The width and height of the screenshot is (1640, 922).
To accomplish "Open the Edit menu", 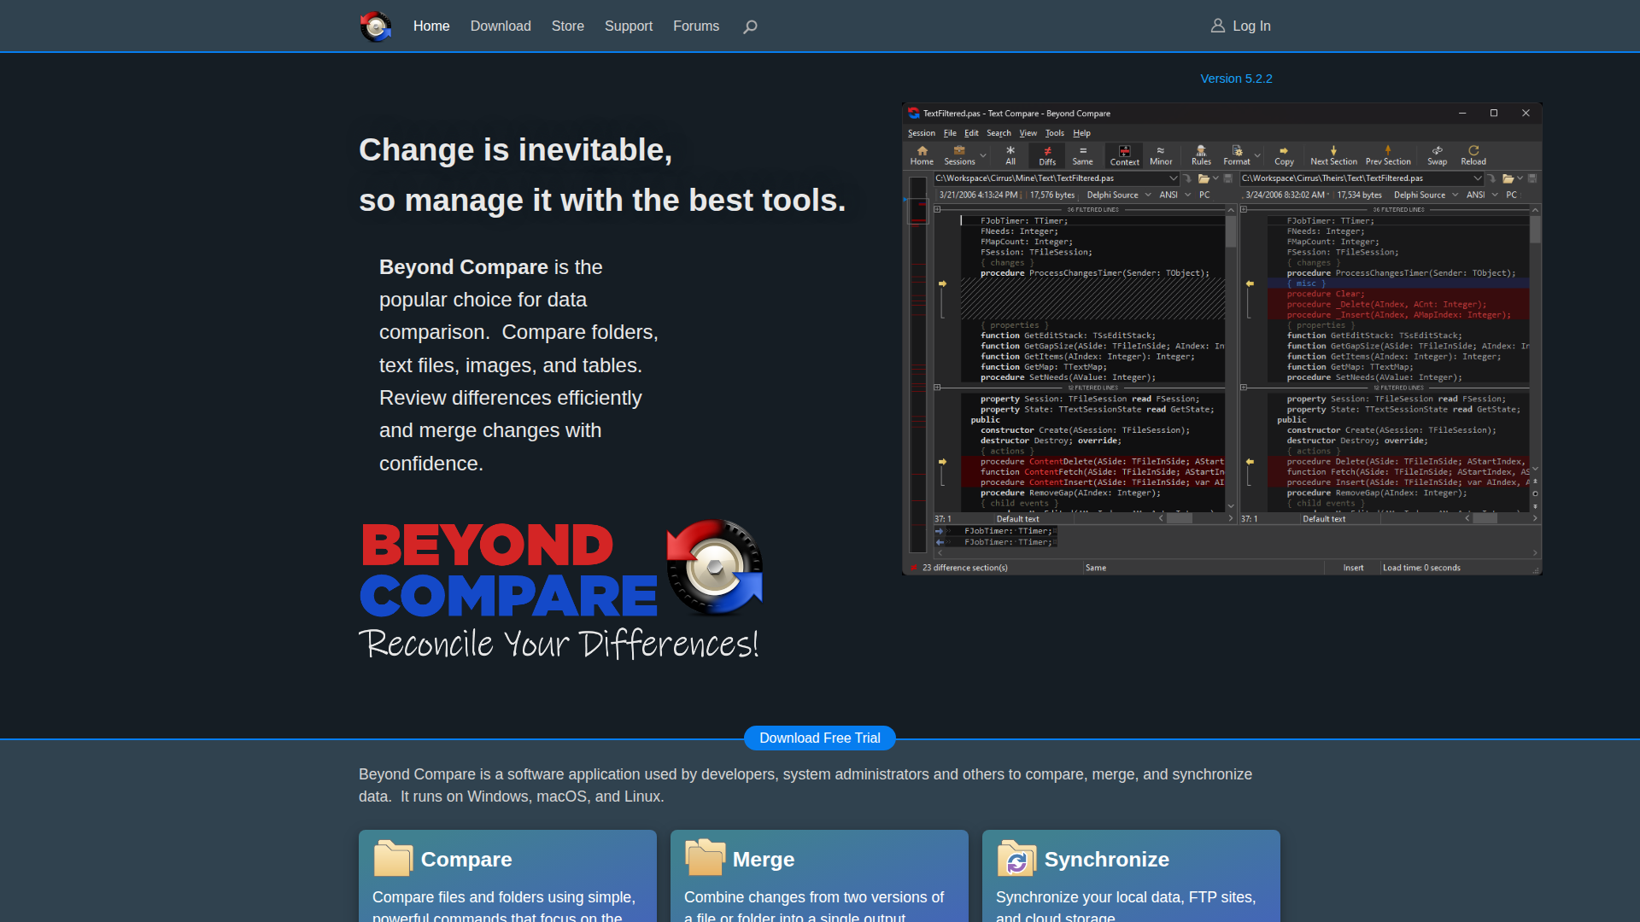I will 971,133.
